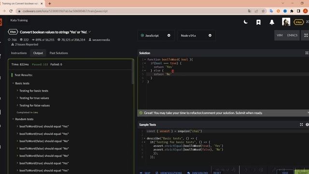Click the 'Passed: 103' result text
This screenshot has width=309, height=174.
[40, 64]
